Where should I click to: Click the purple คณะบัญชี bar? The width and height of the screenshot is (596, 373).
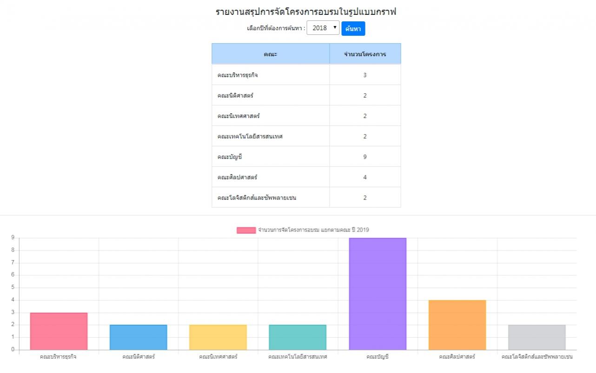377,294
